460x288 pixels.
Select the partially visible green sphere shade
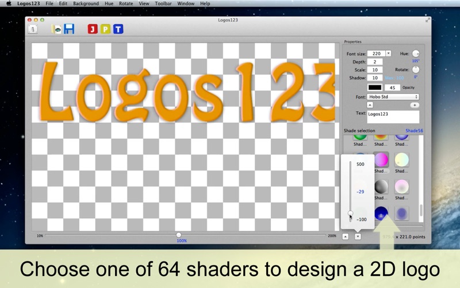361,138
